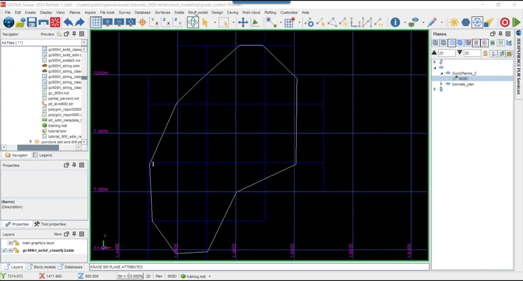Screen dimensions: 523x281
Task: Click the Navigator vertical scrollbar thumb
Action: [x=84, y=78]
